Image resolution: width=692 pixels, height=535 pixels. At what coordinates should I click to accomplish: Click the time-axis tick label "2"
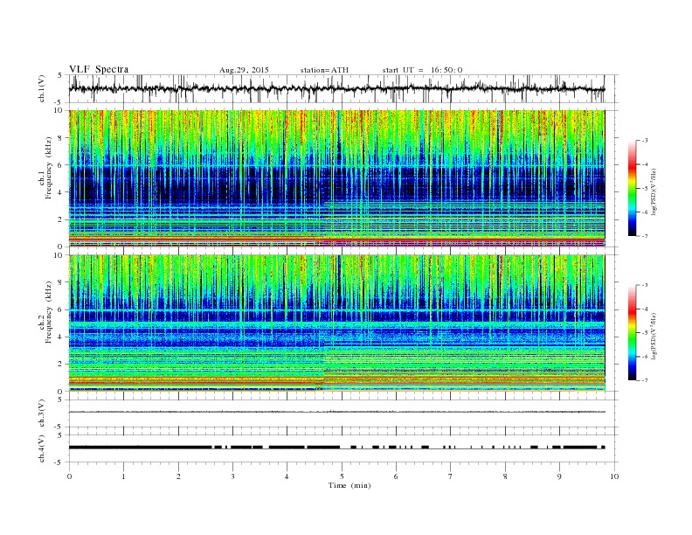tap(178, 476)
